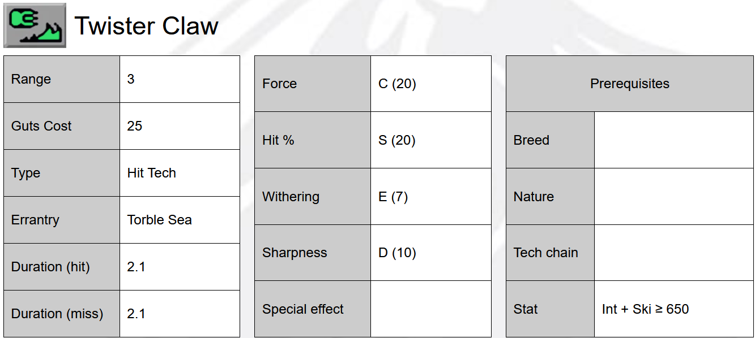This screenshot has width=755, height=338.
Task: Click the Twister Claw tech icon
Action: [35, 25]
